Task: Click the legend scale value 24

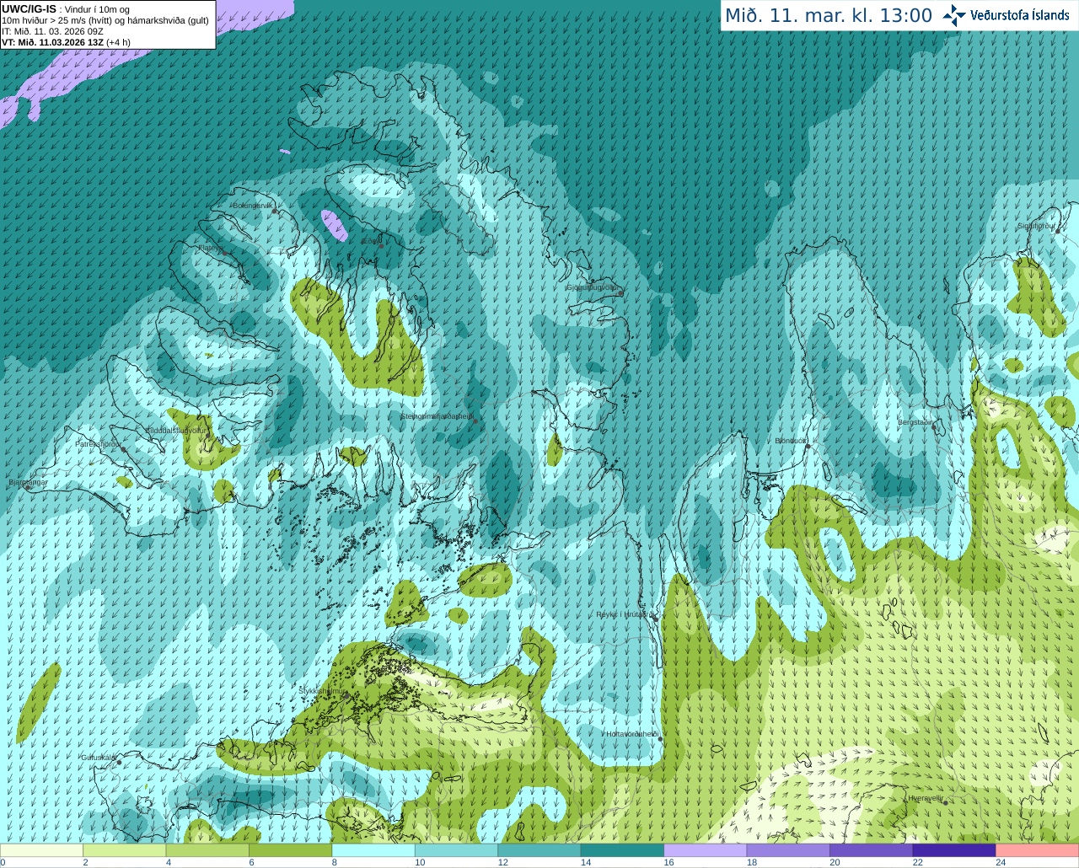Action: 1001,862
